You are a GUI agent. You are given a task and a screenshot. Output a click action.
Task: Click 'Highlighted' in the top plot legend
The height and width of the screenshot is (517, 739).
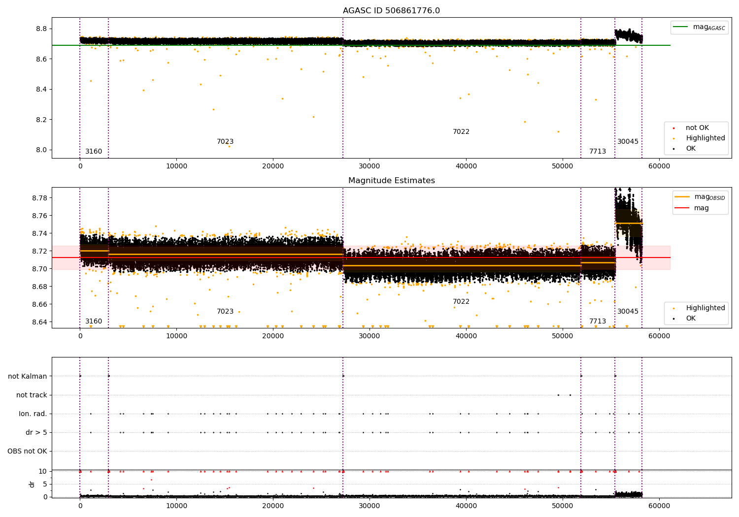tap(705, 138)
